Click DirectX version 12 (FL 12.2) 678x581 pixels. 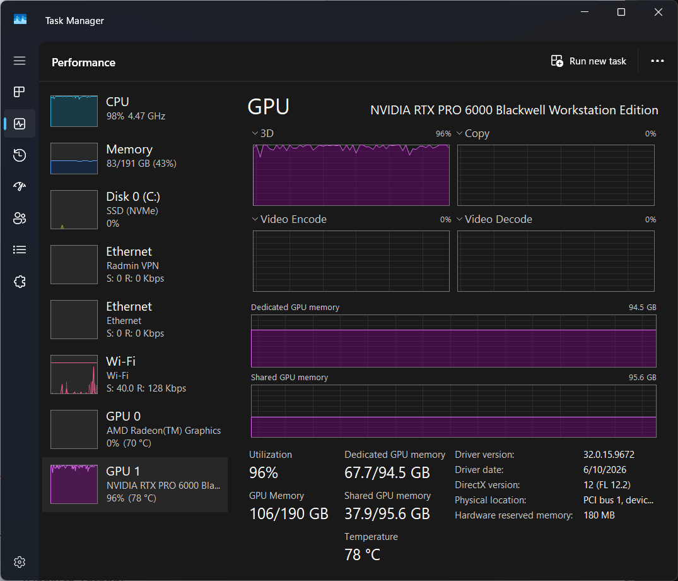(x=607, y=485)
